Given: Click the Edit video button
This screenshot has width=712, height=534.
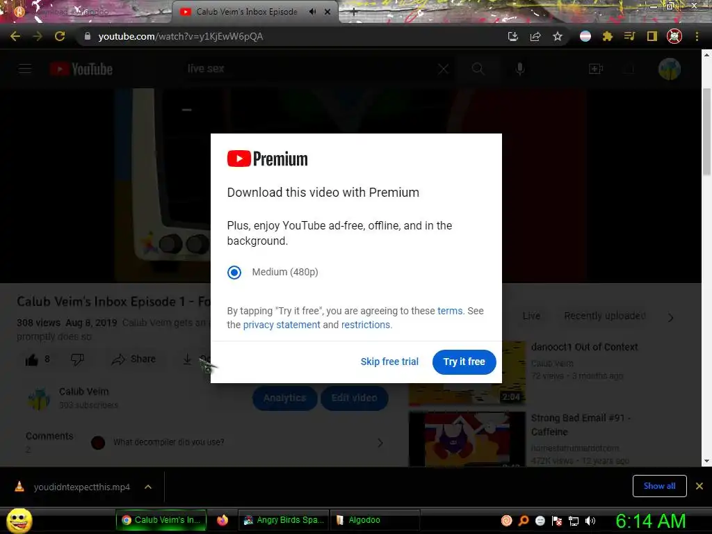Looking at the screenshot, I should 354,398.
